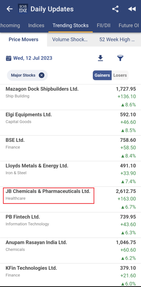Open JB Chemicals & Pharmaceuticals Ltd.

(x=70, y=200)
